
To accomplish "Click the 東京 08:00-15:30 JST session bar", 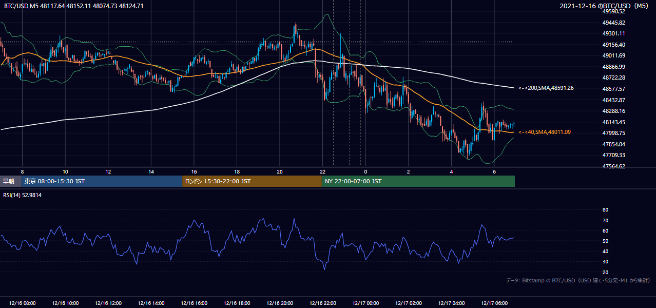I will 102,181.
